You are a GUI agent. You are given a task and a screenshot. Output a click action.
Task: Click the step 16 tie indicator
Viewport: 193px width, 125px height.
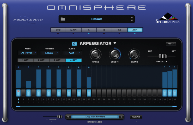click(94, 102)
